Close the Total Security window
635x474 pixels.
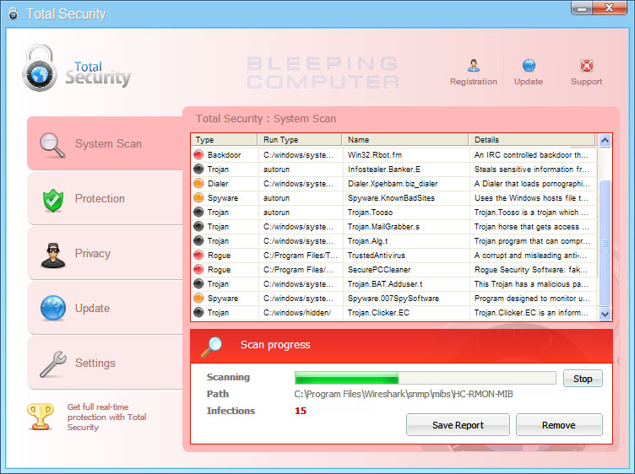(x=610, y=8)
